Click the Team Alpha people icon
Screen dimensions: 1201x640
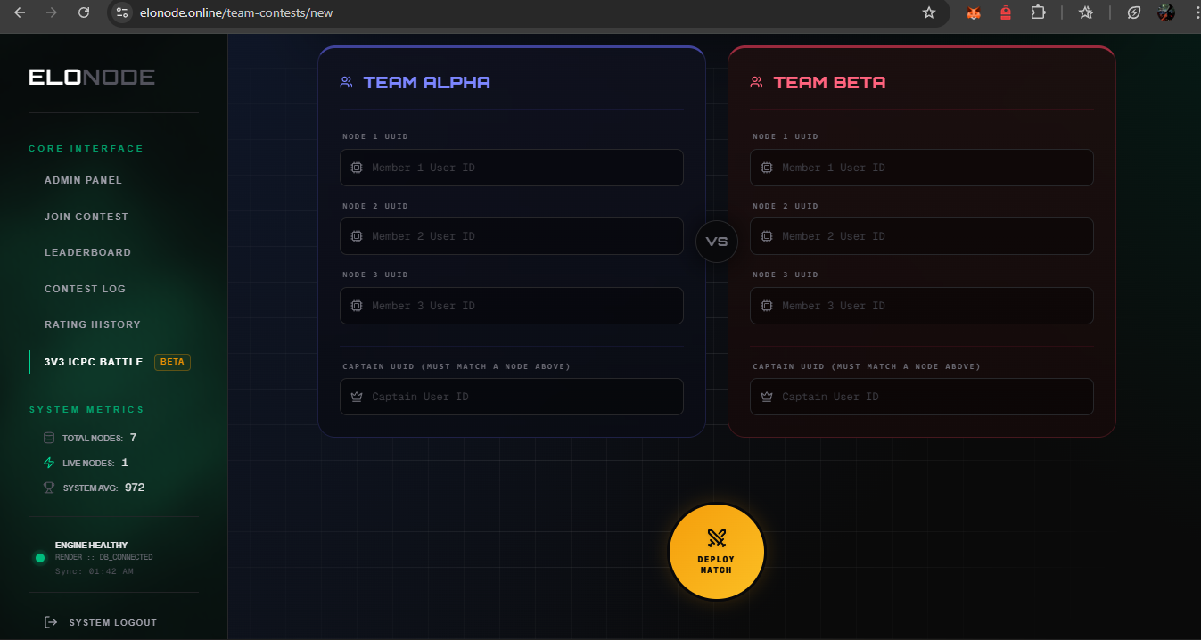pyautogui.click(x=347, y=82)
